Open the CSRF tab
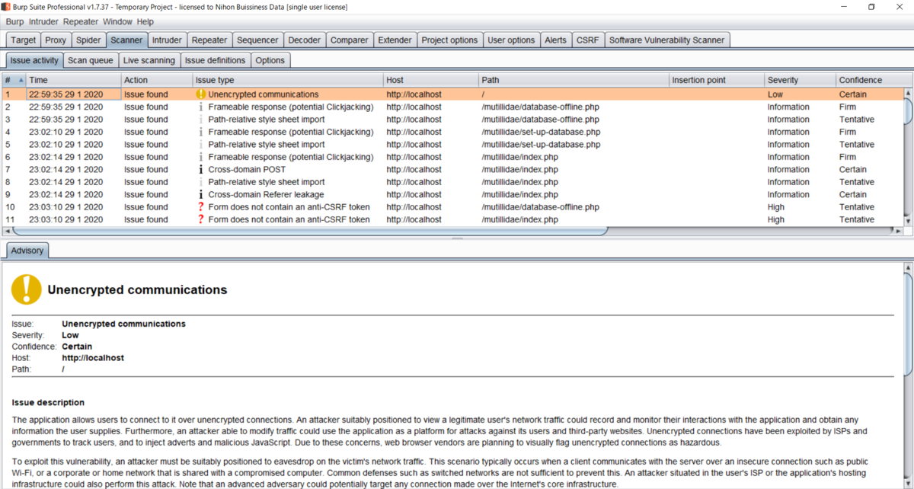 coord(587,40)
